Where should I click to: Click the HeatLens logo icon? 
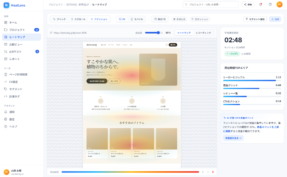click(x=7, y=5)
